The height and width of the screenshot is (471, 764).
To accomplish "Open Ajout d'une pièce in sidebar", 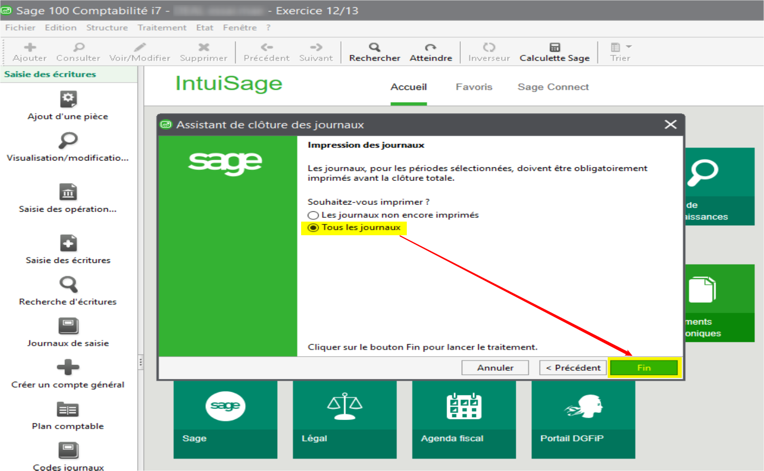I will (68, 100).
